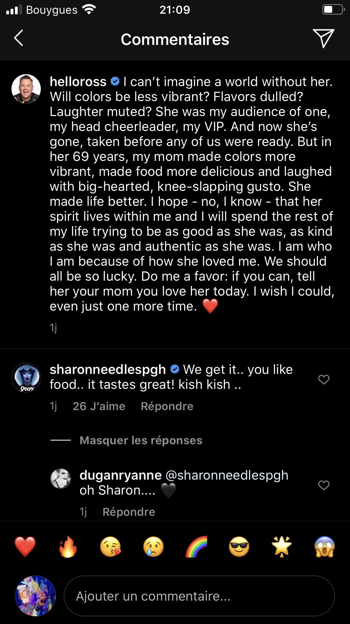Open the @sharonneedlespgh mention link
This screenshot has width=350, height=624.
pos(227,475)
